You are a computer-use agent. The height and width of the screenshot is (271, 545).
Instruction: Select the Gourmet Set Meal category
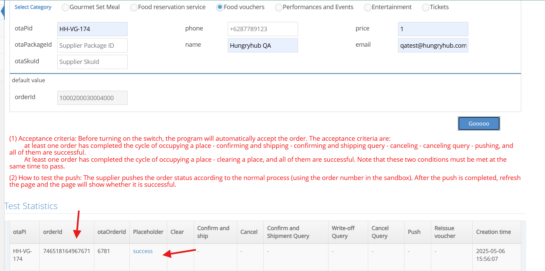point(65,7)
